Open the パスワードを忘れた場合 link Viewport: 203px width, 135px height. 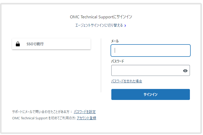(127, 81)
